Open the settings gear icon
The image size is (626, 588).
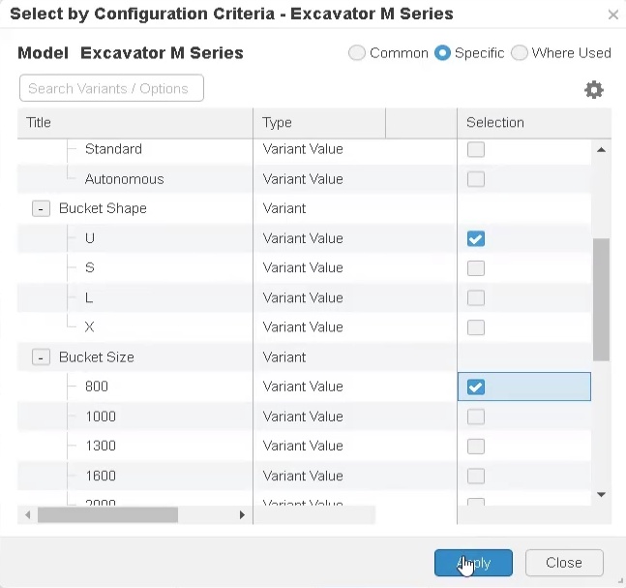pyautogui.click(x=594, y=90)
